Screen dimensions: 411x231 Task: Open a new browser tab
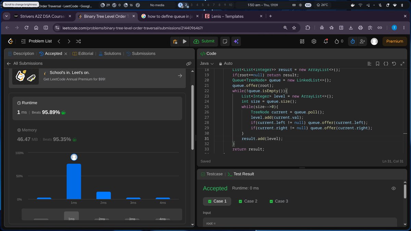[x=271, y=16]
